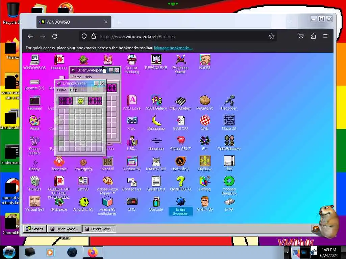346x259 pixels.
Task: Open the Firefox hamburger menu
Action: pos(325,36)
